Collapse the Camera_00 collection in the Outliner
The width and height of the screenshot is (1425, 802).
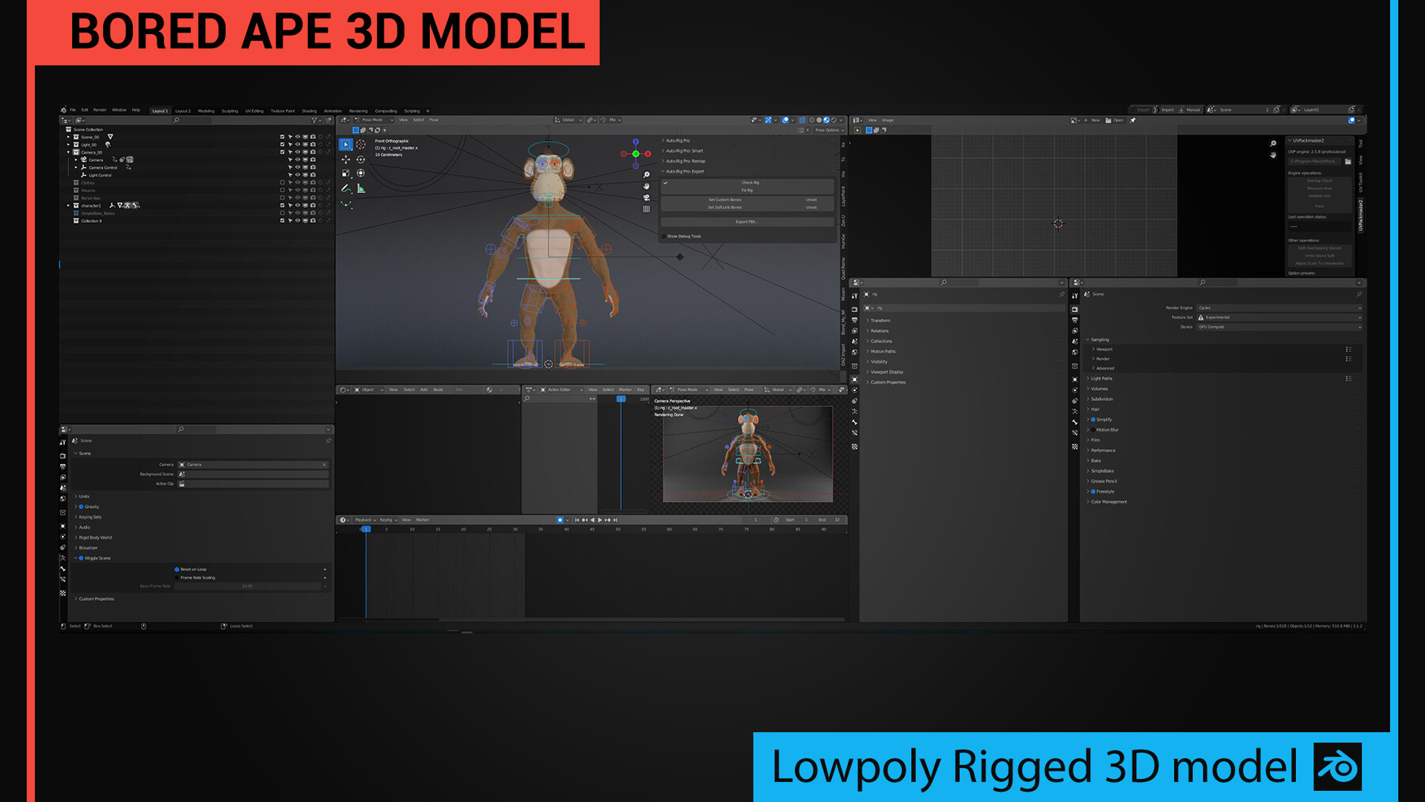(69, 152)
